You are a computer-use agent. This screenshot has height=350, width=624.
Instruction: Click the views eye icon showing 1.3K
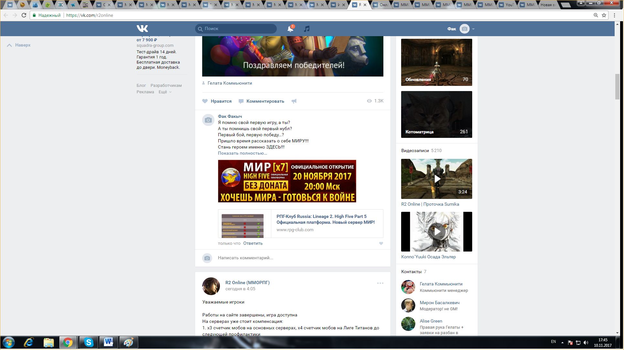click(369, 101)
